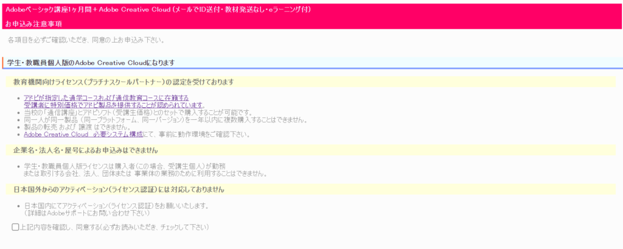Click the (詳細はAdobeサポートにお問い合わせ下さい) text

click(86, 213)
